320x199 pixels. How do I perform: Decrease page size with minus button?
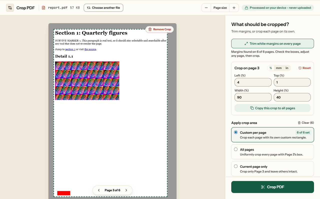(x=206, y=8)
